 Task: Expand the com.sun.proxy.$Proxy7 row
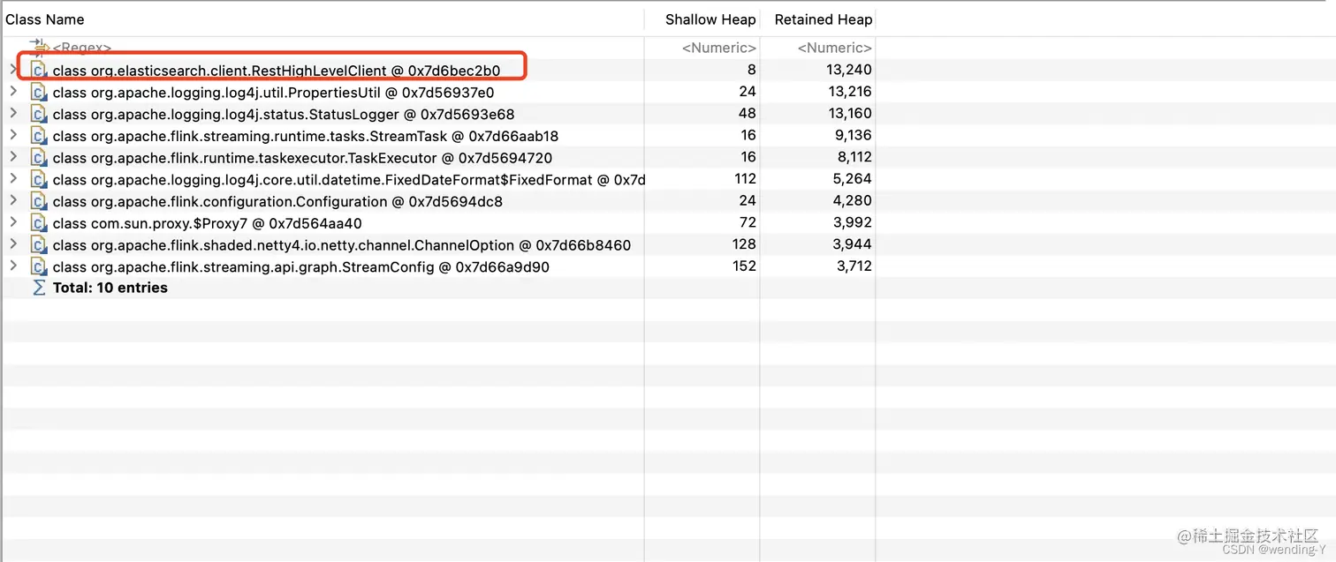[x=12, y=222]
